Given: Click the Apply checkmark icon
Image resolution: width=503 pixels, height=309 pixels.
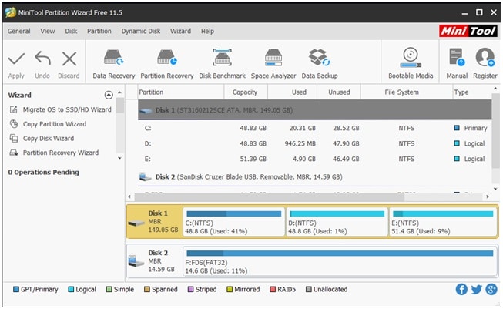Looking at the screenshot, I should (x=16, y=59).
